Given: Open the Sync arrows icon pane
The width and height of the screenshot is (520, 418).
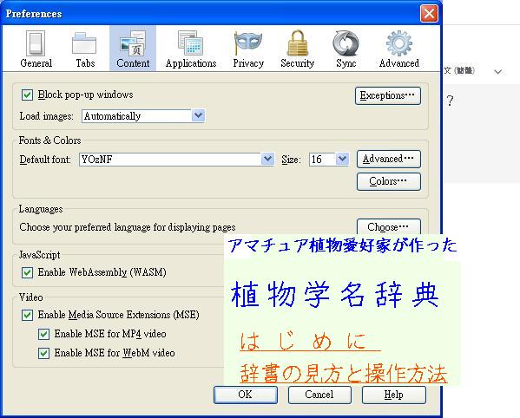Looking at the screenshot, I should 346,43.
